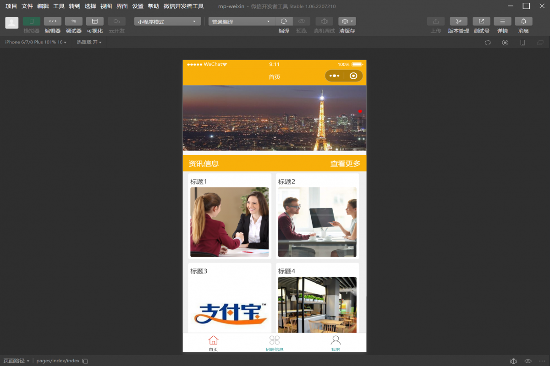550x366 pixels.
Task: Open the 标题1 handshake image card
Action: [229, 222]
